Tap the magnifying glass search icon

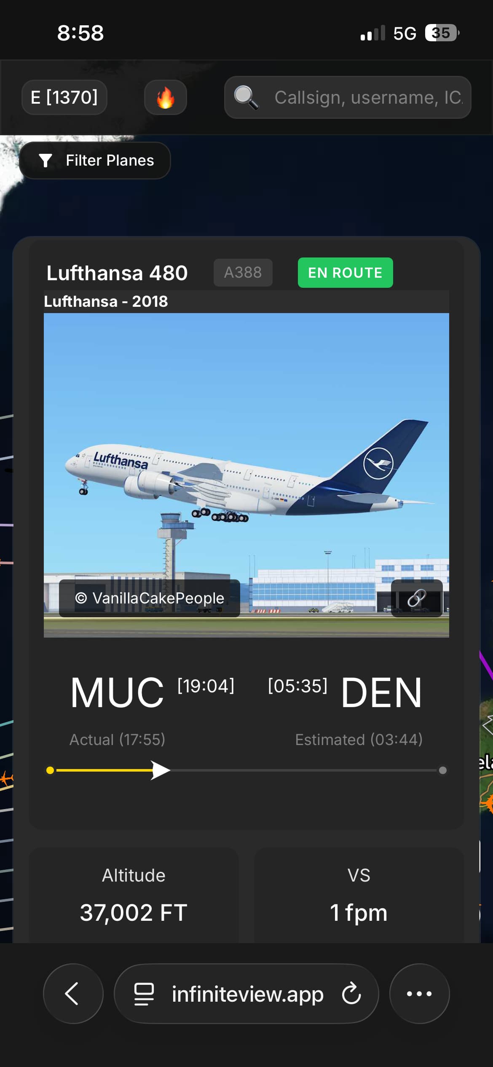click(246, 97)
